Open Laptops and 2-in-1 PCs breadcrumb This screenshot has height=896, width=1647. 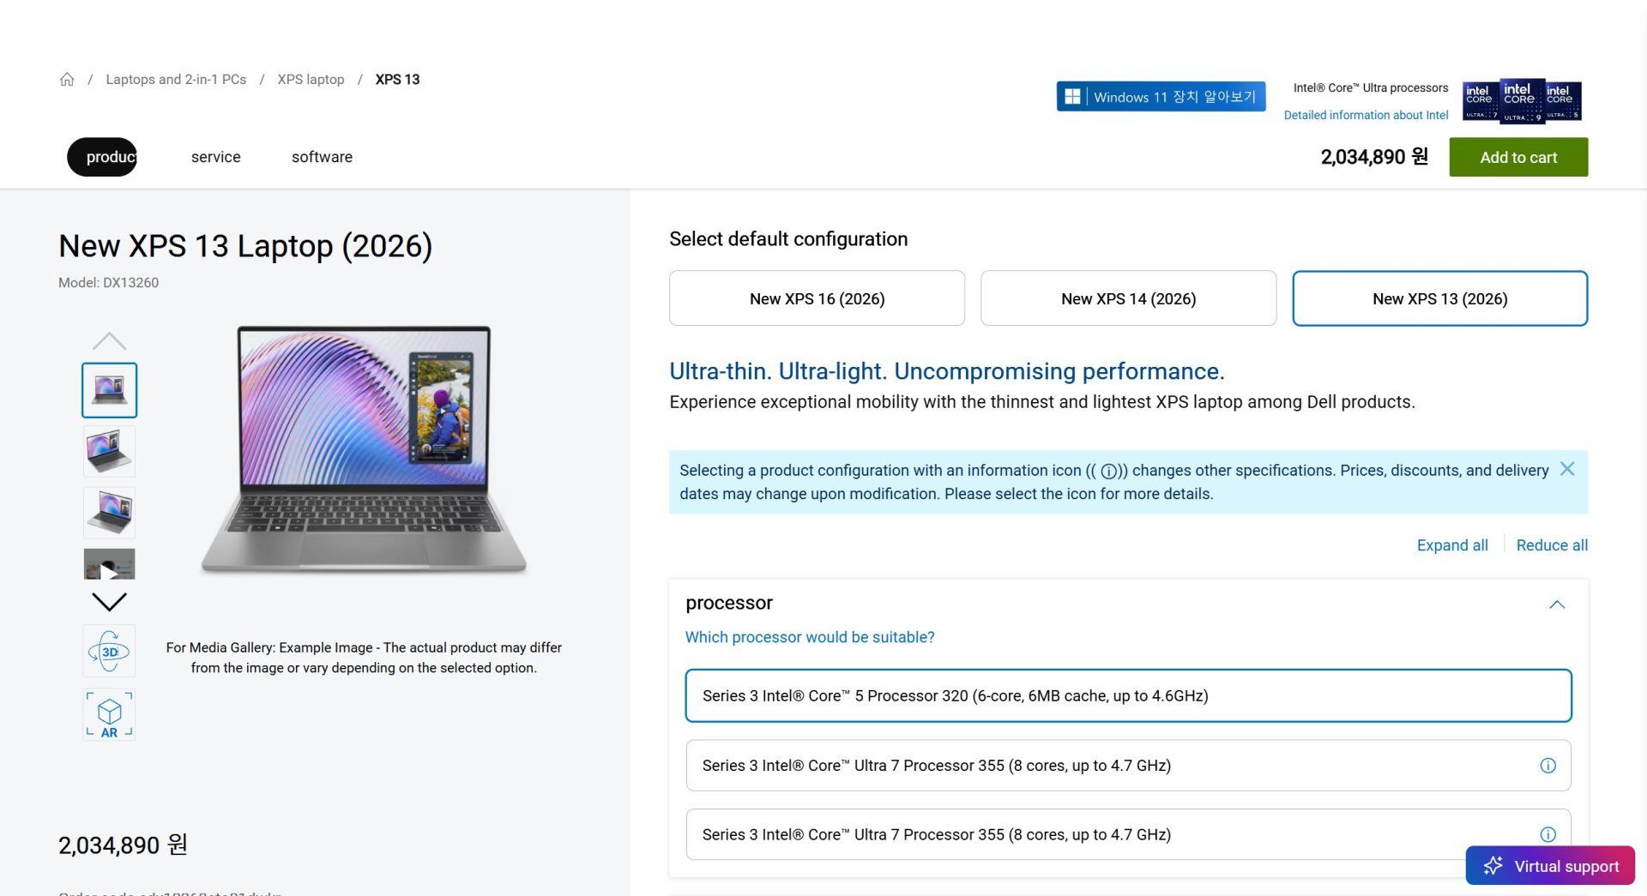pos(176,79)
